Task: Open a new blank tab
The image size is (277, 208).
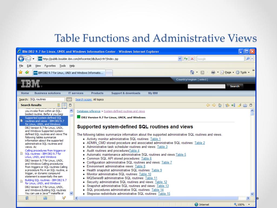Action: pos(109,73)
